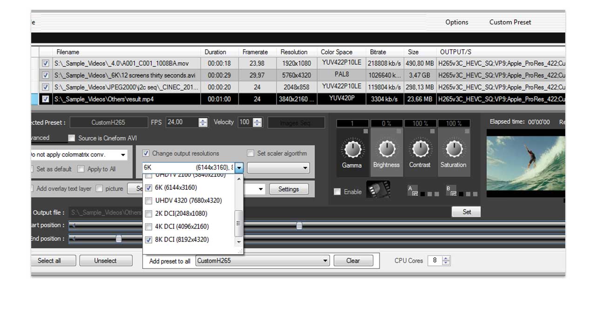Screen dimensions: 596x335
Task: Click the Brightness knob control
Action: [386, 149]
